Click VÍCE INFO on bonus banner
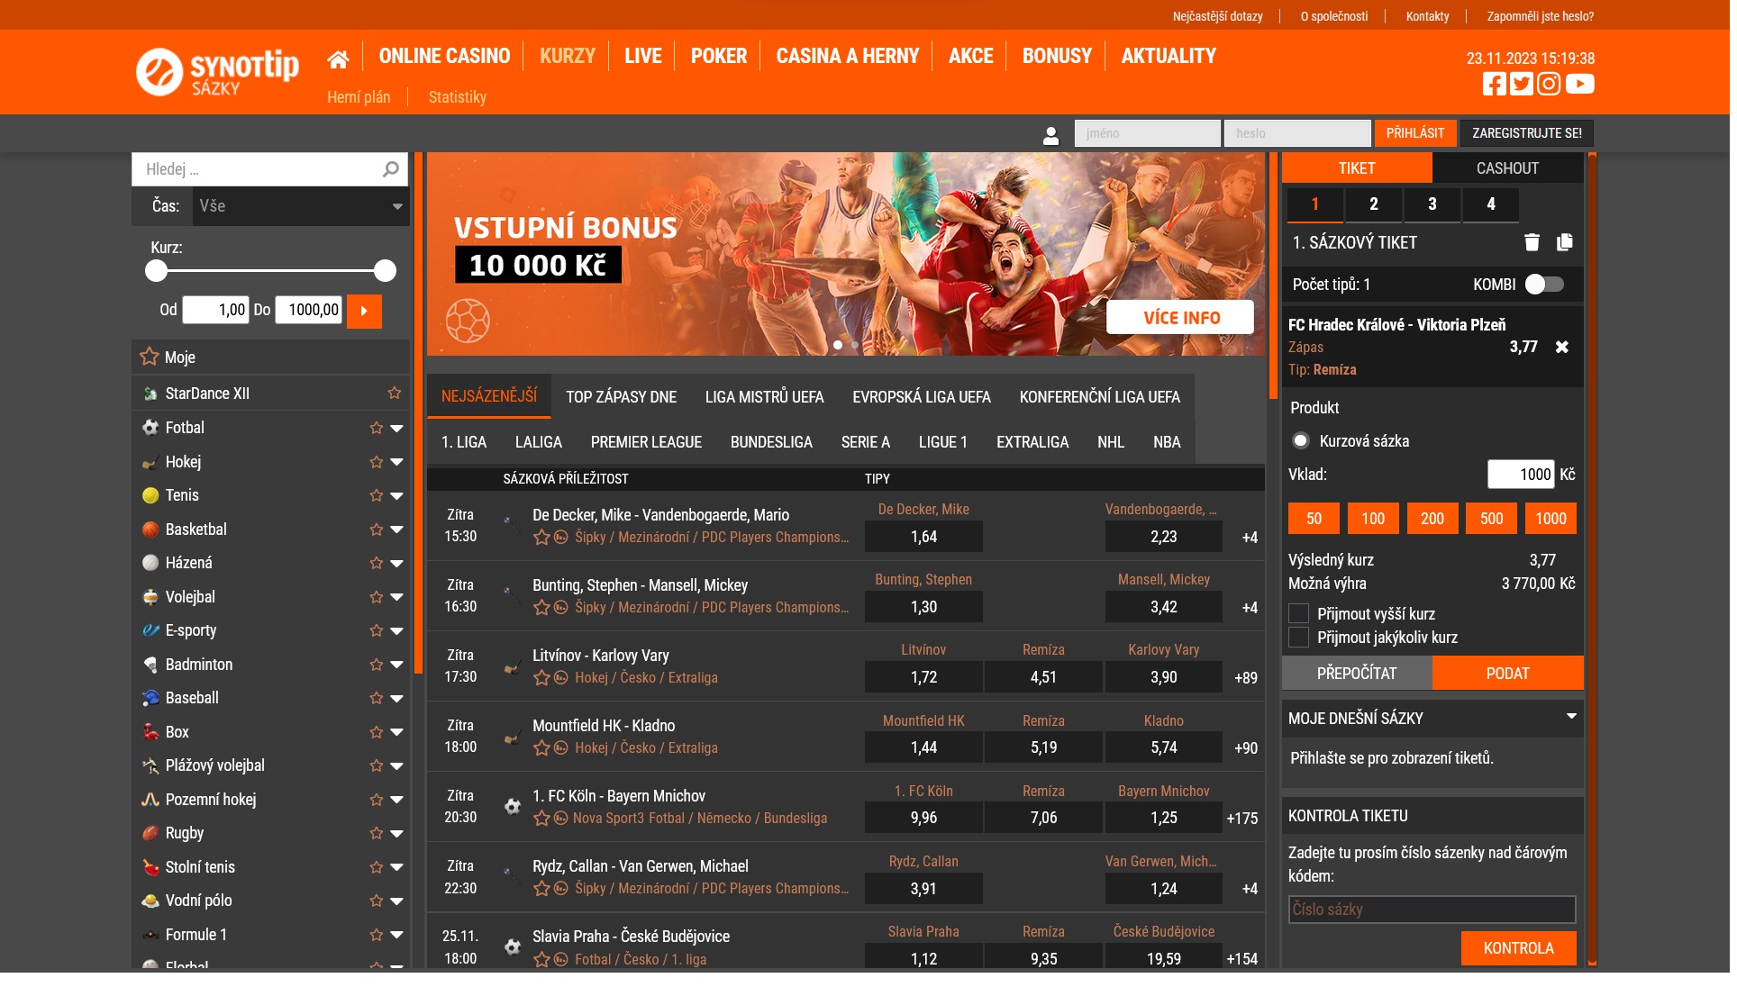Screen dimensions: 1737x987 point(1181,318)
